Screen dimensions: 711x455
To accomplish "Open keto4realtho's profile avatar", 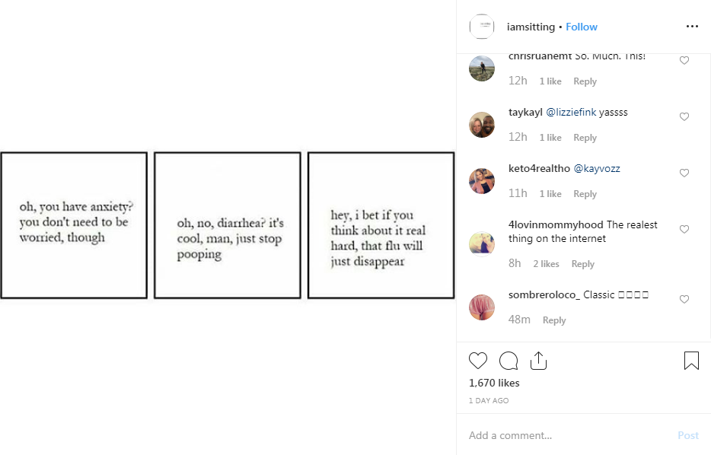I will coord(483,181).
